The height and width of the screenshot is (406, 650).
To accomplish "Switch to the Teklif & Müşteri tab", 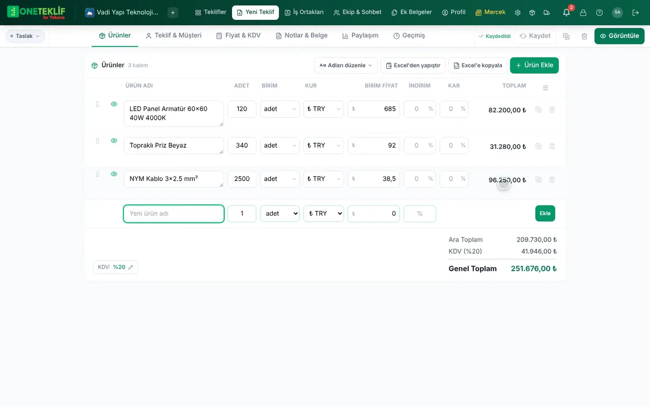I will click(x=173, y=36).
